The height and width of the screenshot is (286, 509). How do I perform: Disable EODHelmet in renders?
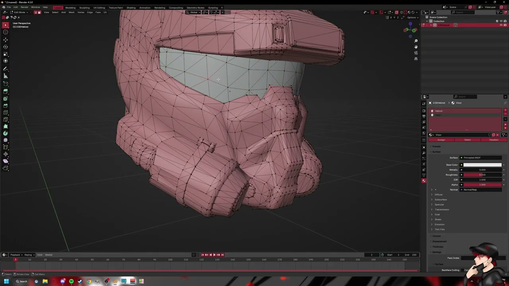coord(505,25)
